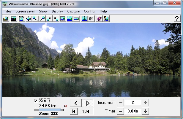Click the top-left corner position icon
Screen dimensions: 183x119
[35, 19]
